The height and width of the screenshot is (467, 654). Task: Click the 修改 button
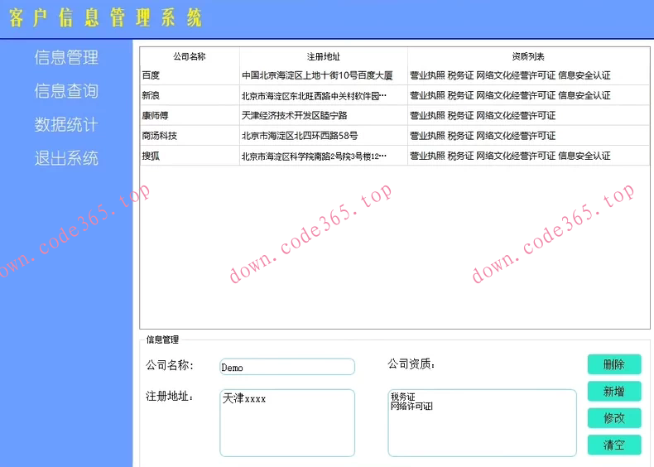point(614,418)
